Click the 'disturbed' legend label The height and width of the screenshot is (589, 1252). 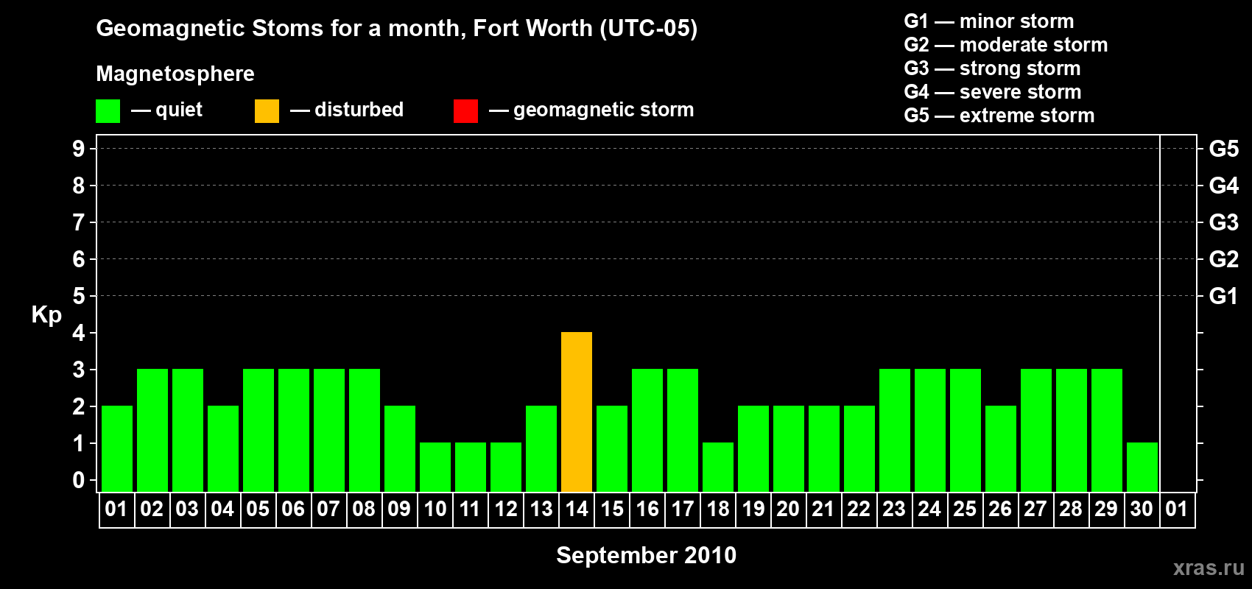(359, 110)
